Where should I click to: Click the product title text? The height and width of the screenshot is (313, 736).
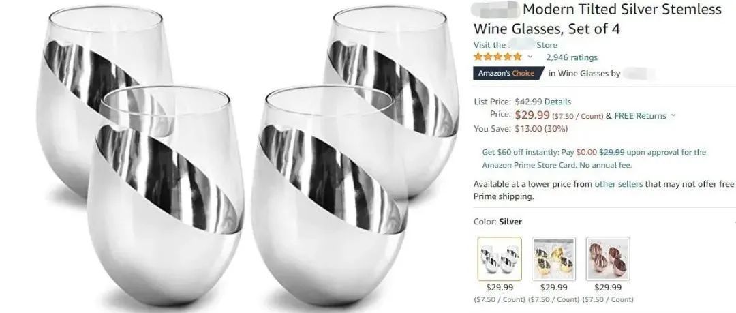coord(598,19)
